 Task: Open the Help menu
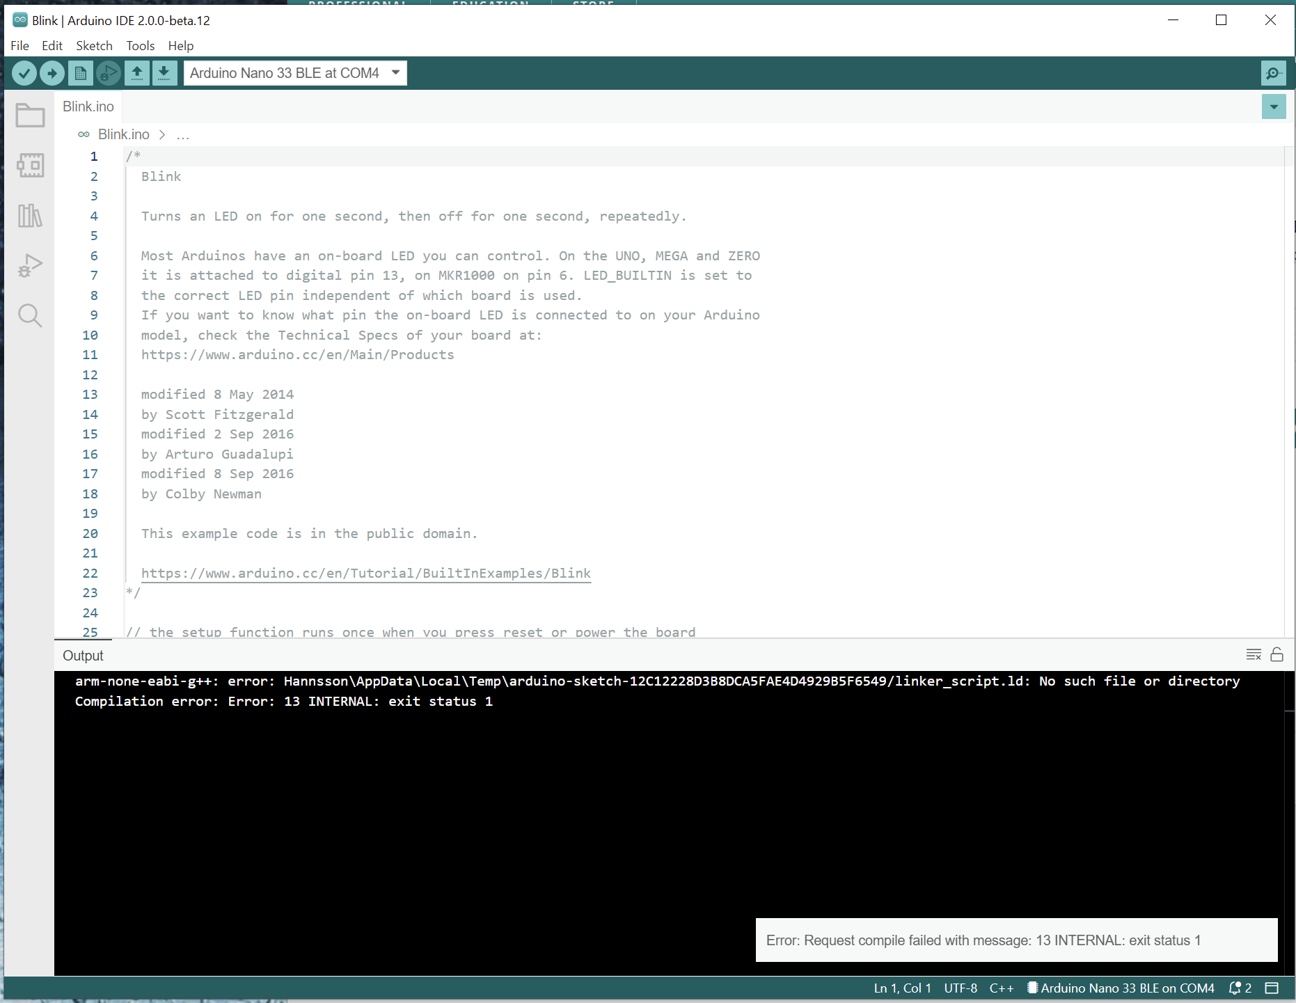(x=181, y=46)
